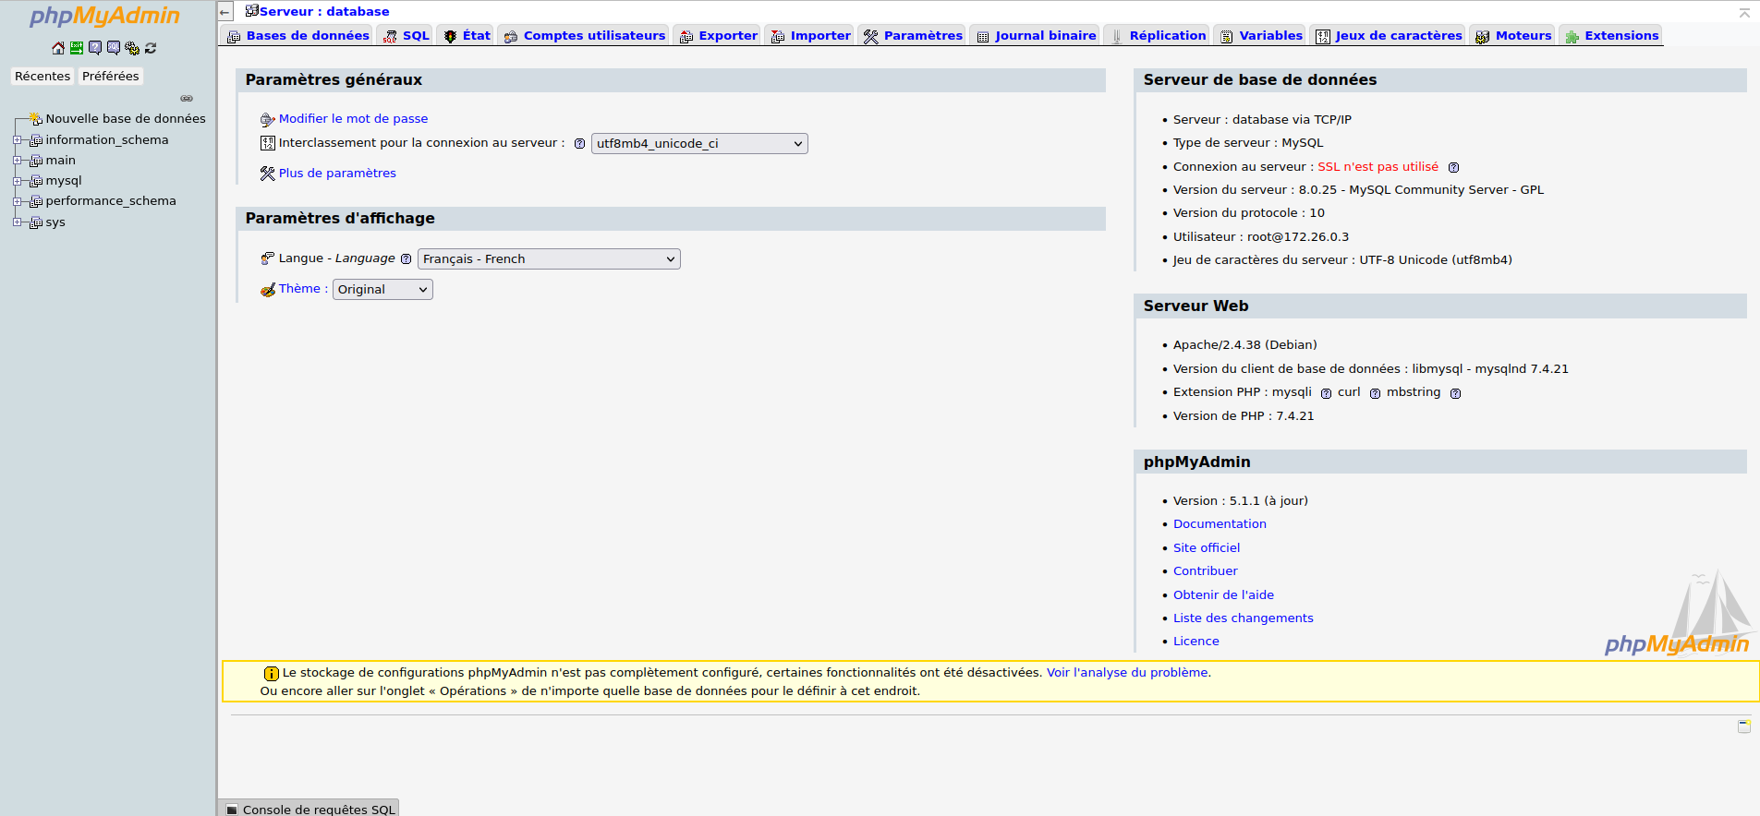
Task: Click Plus de paramètres link
Action: pos(337,173)
